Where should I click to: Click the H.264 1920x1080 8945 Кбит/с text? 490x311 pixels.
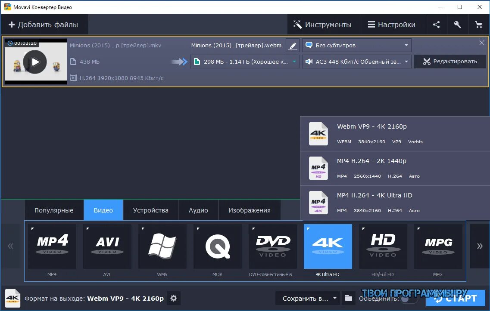121,78
